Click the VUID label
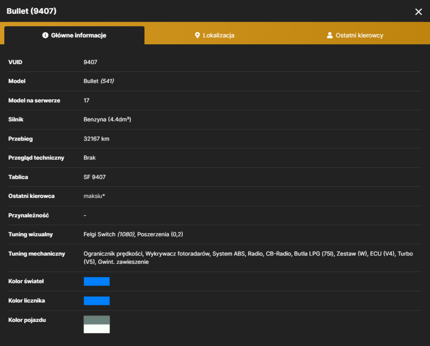The width and height of the screenshot is (430, 346). click(x=15, y=62)
